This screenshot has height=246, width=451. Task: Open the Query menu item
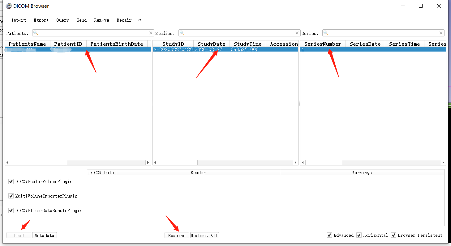click(x=62, y=20)
